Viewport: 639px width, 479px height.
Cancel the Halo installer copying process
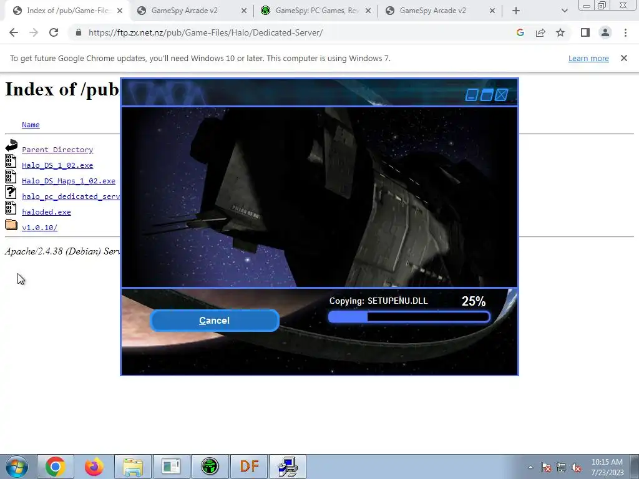coord(215,321)
